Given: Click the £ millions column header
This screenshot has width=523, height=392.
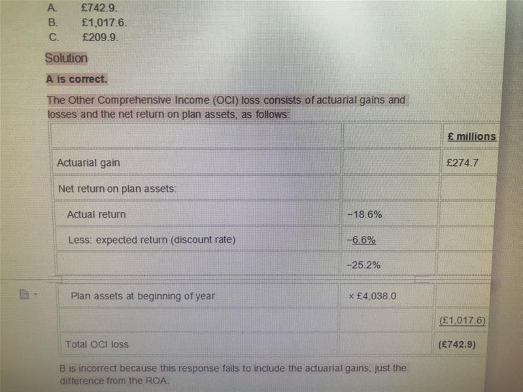Looking at the screenshot, I should [x=471, y=137].
